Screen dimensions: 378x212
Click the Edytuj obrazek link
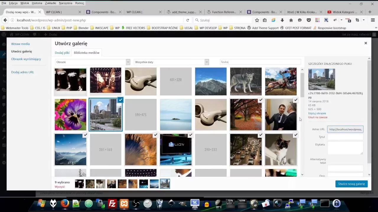click(317, 113)
